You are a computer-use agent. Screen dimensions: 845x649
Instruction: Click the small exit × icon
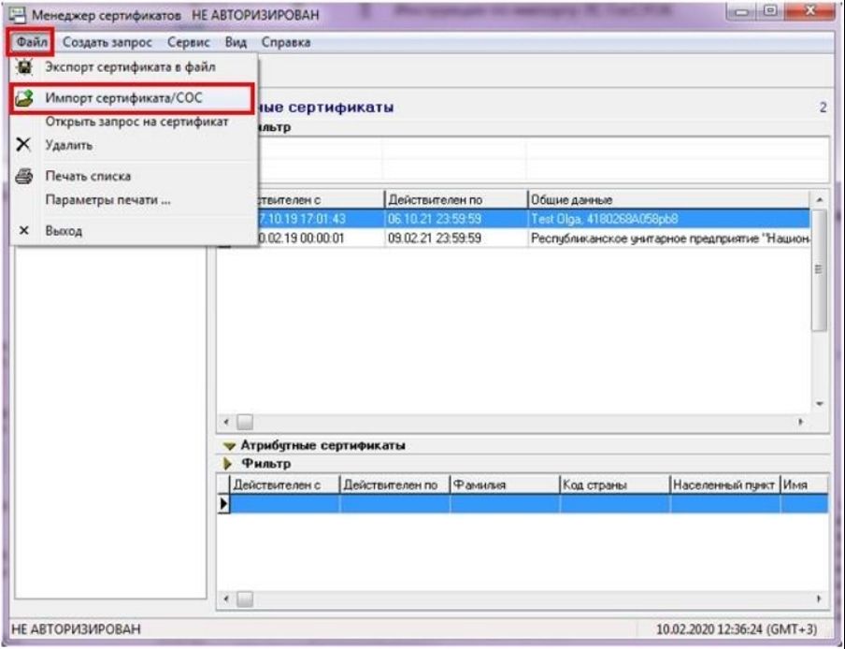point(27,230)
